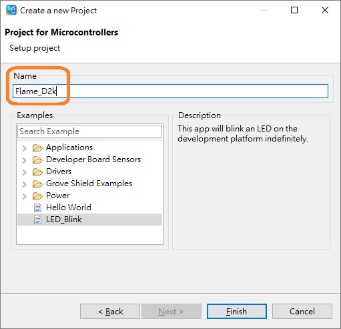Viewport: 341px width, 329px height.
Task: Click the LED_Blink document icon
Action: [37, 220]
